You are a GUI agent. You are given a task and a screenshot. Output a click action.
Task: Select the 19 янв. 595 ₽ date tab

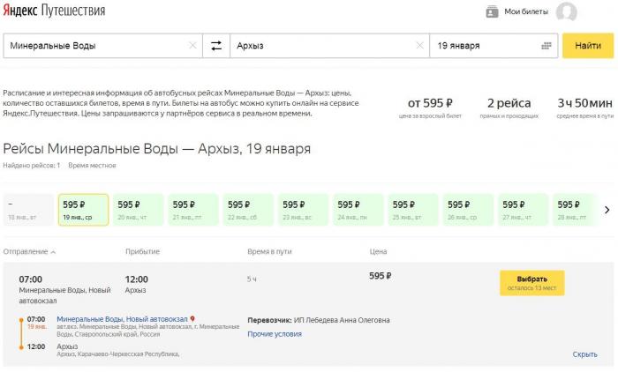[x=83, y=210]
